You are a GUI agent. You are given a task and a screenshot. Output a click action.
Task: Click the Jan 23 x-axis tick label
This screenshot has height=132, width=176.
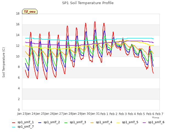point(21,114)
